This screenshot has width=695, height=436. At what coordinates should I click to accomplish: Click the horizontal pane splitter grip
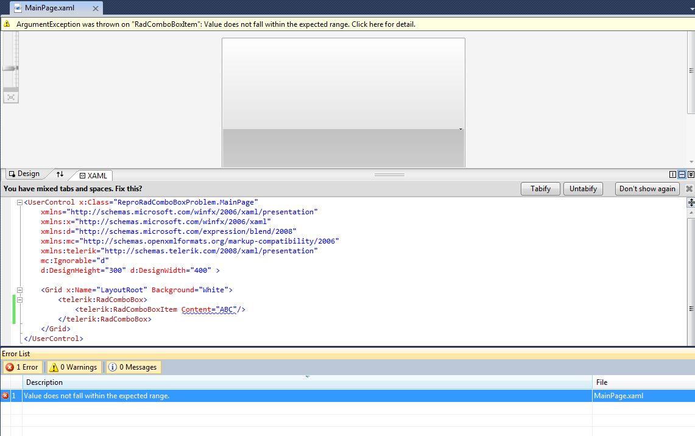pyautogui.click(x=389, y=175)
